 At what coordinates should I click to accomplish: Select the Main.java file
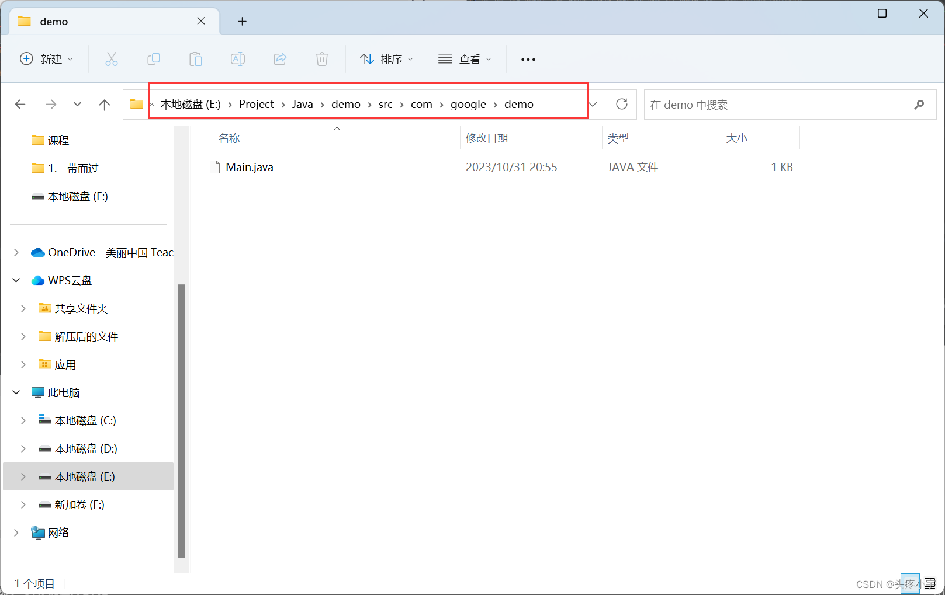[250, 167]
